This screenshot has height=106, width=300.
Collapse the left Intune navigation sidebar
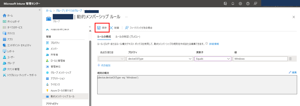coord(39,10)
